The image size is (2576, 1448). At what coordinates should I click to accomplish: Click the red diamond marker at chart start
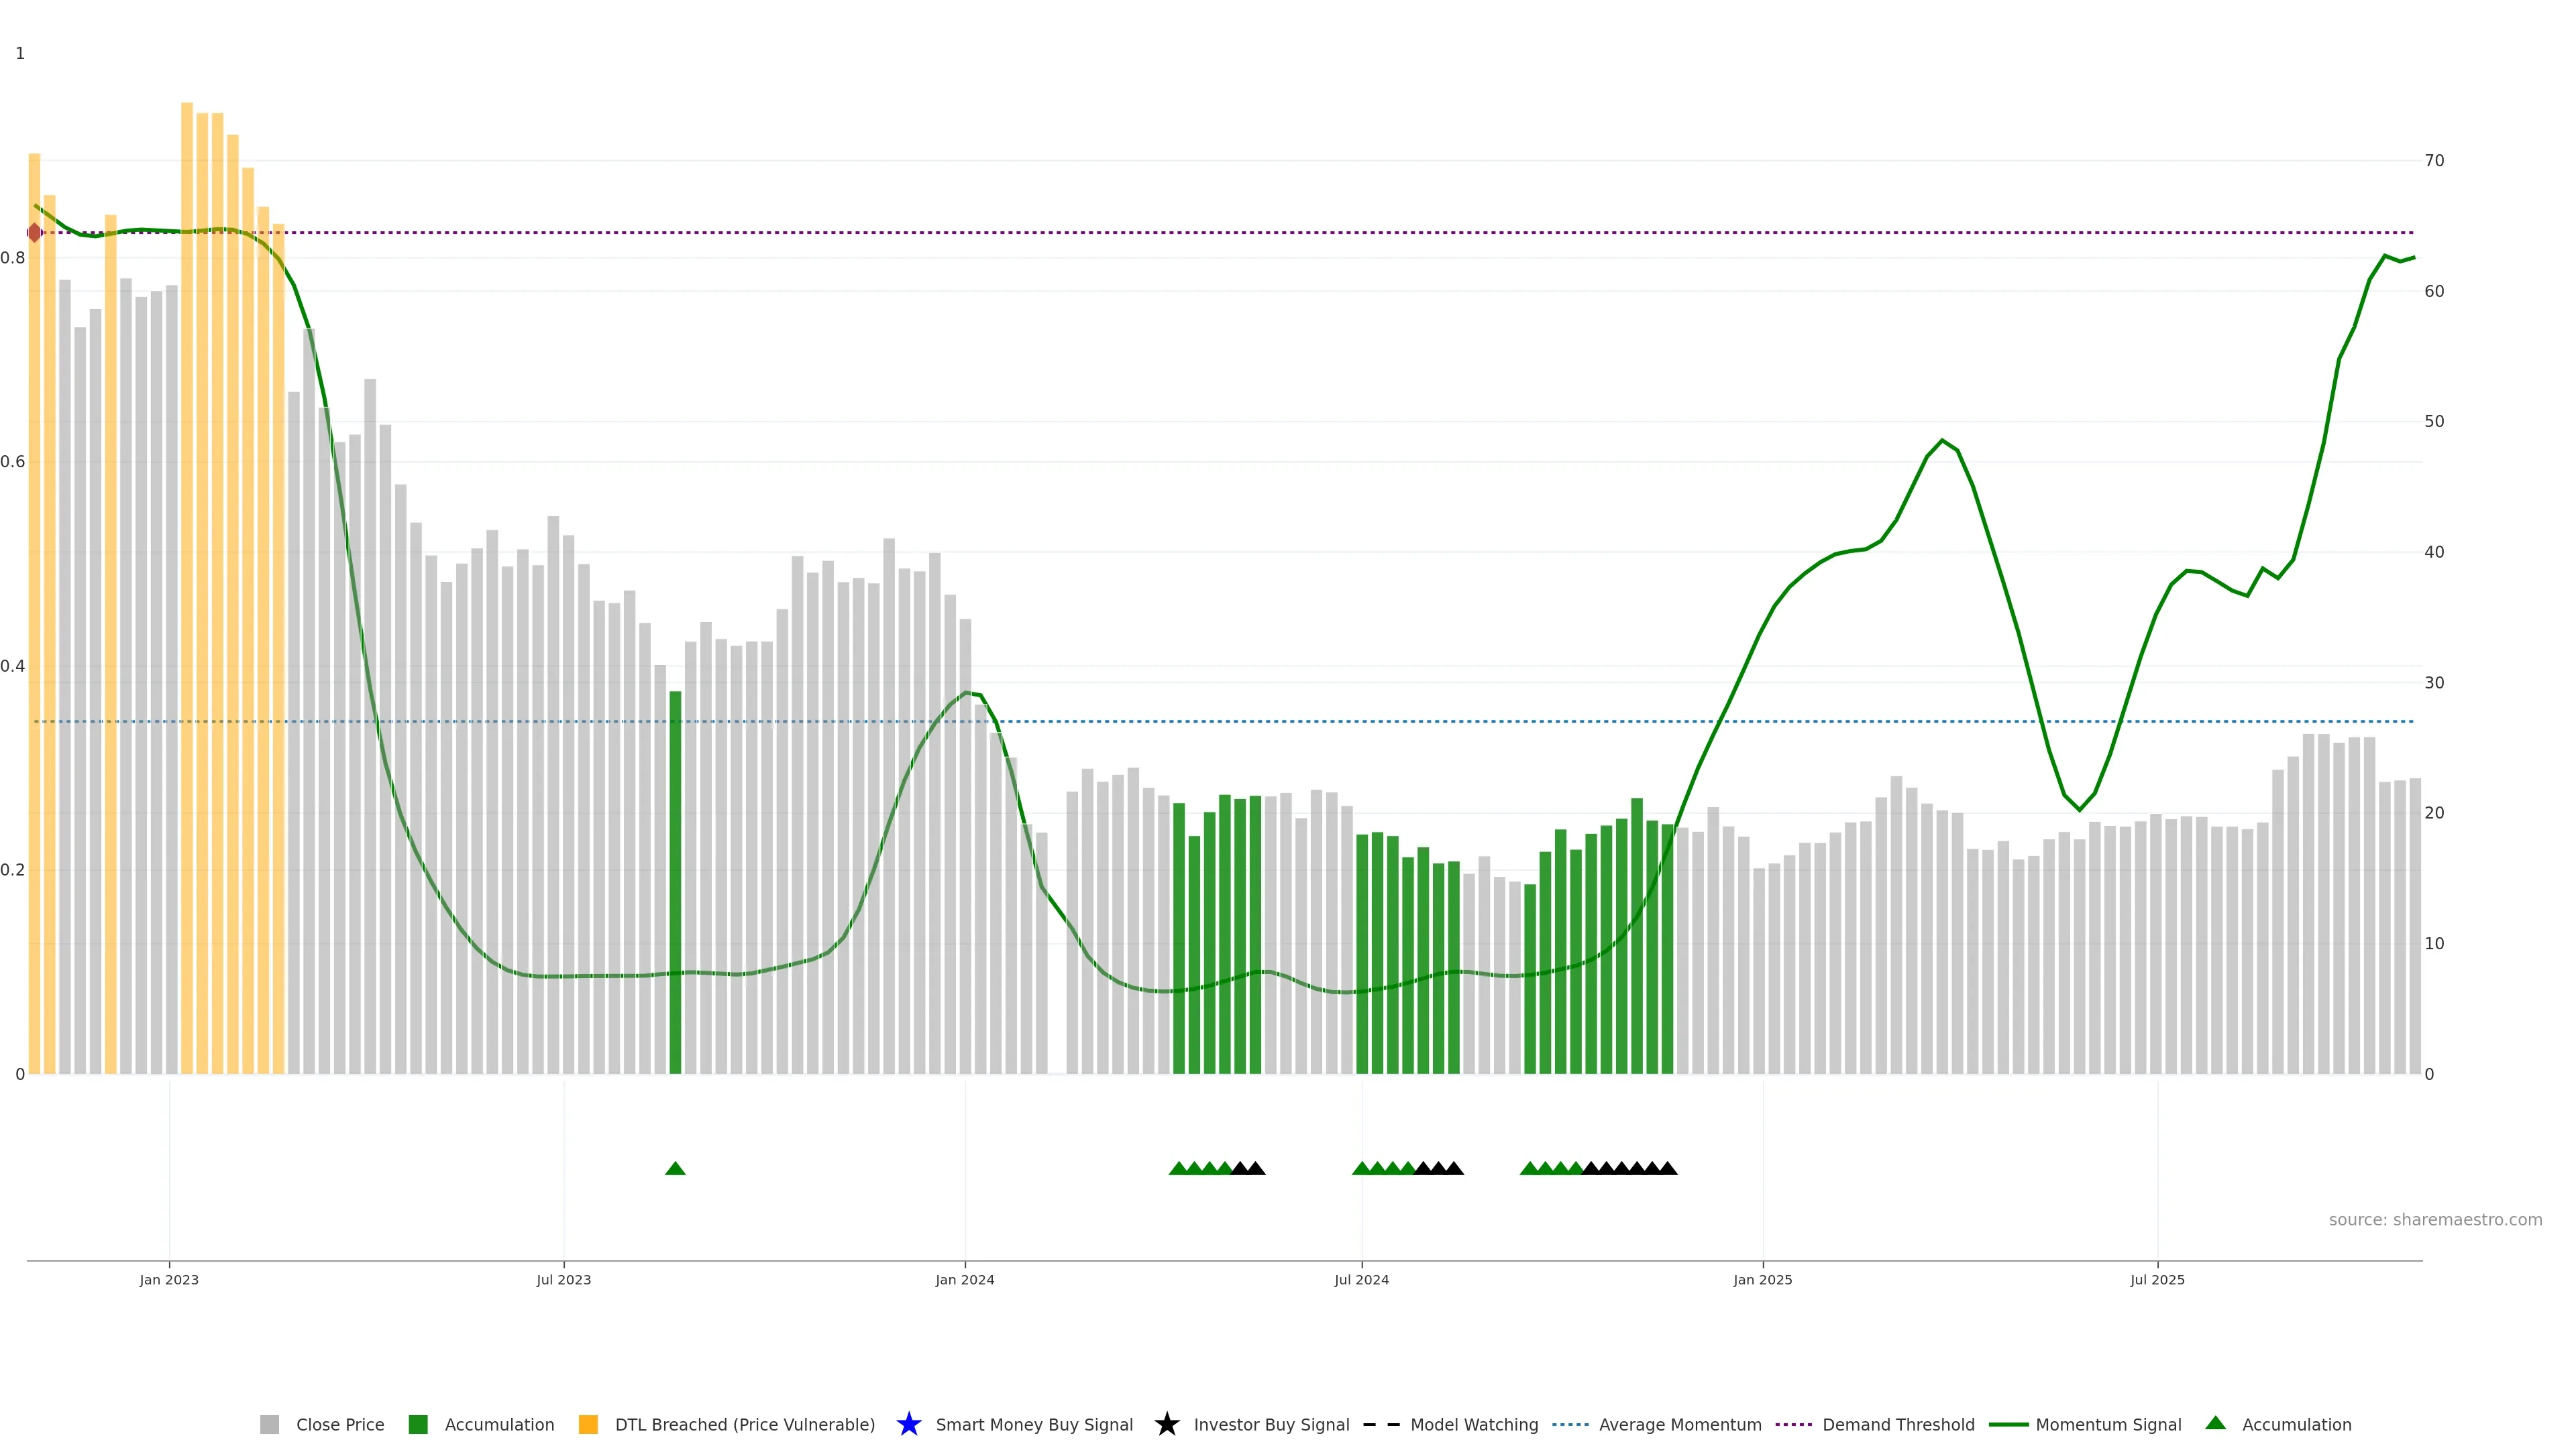pos(35,233)
